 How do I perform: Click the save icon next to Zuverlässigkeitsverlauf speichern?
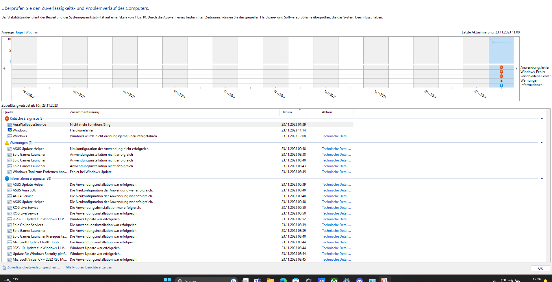[4, 267]
